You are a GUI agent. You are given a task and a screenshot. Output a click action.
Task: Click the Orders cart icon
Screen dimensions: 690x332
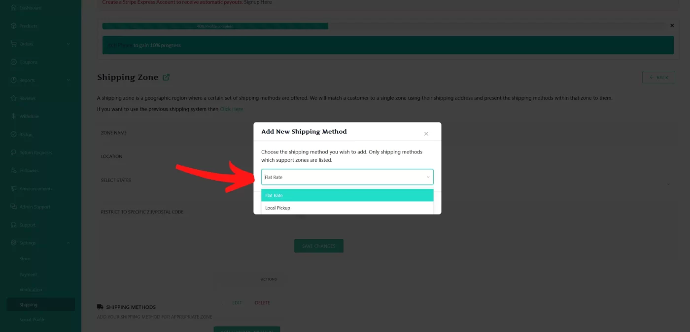[x=13, y=44]
